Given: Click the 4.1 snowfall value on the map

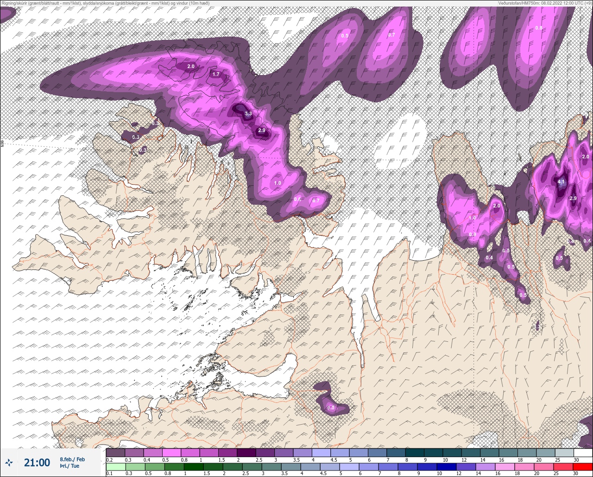Looking at the screenshot, I should (561, 182).
